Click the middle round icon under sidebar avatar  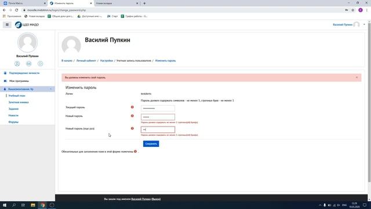pyautogui.click(x=28, y=63)
